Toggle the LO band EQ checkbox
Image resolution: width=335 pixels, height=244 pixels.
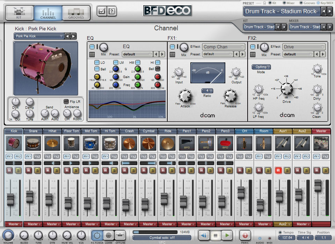[x=97, y=62]
